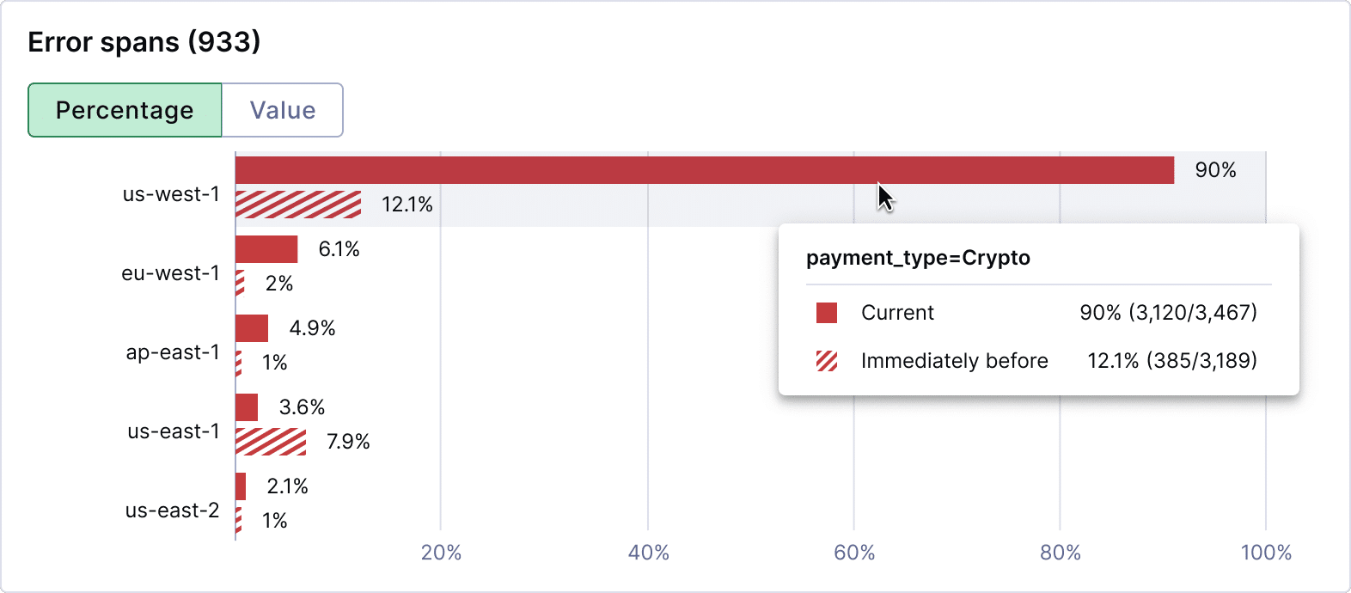This screenshot has height=593, width=1351.
Task: Click the us-east-1 solid 3.6% bar
Action: tap(247, 407)
